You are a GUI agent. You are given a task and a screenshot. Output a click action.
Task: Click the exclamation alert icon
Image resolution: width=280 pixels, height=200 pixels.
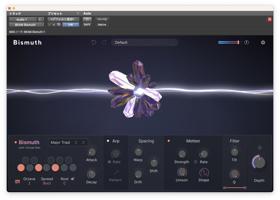point(246,42)
